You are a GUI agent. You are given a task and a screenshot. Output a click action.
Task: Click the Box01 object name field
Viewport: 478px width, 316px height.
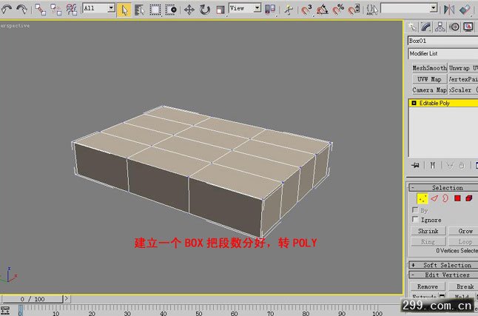tap(443, 41)
